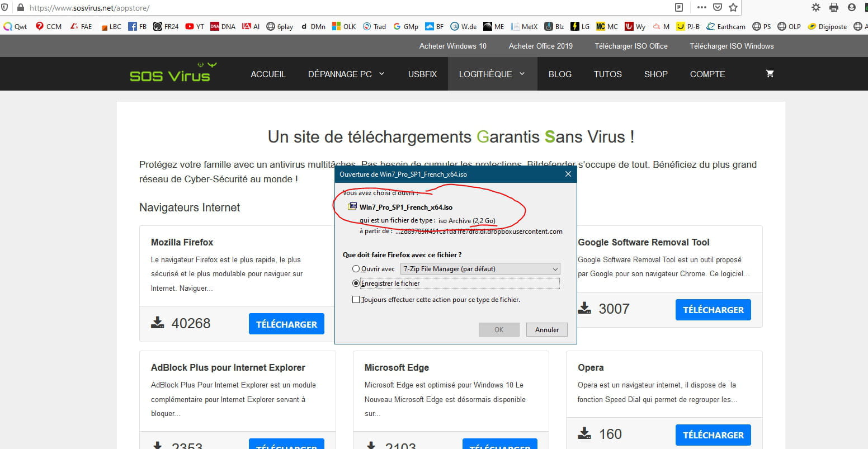
Task: Click the Navigateurs Internet heading
Action: click(190, 207)
